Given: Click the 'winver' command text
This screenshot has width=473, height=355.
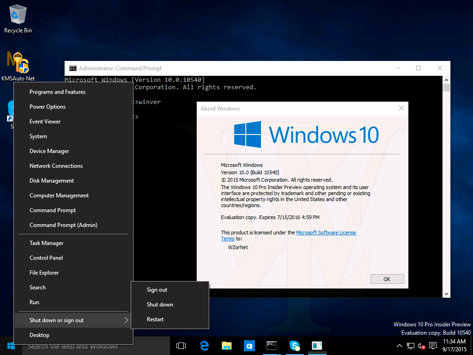Looking at the screenshot, I should tap(150, 102).
